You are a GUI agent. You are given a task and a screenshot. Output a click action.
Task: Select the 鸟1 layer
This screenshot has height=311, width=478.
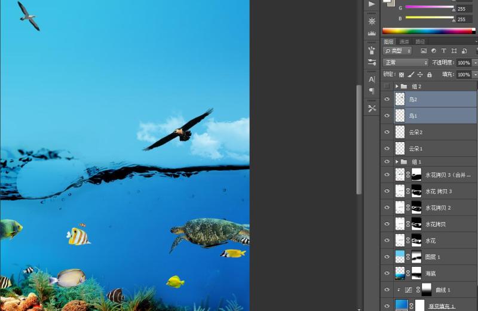(x=436, y=116)
